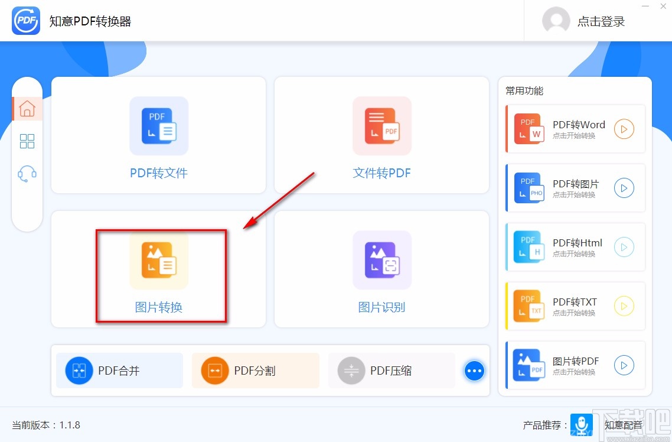Open the 图片识别 recognition tool

381,276
